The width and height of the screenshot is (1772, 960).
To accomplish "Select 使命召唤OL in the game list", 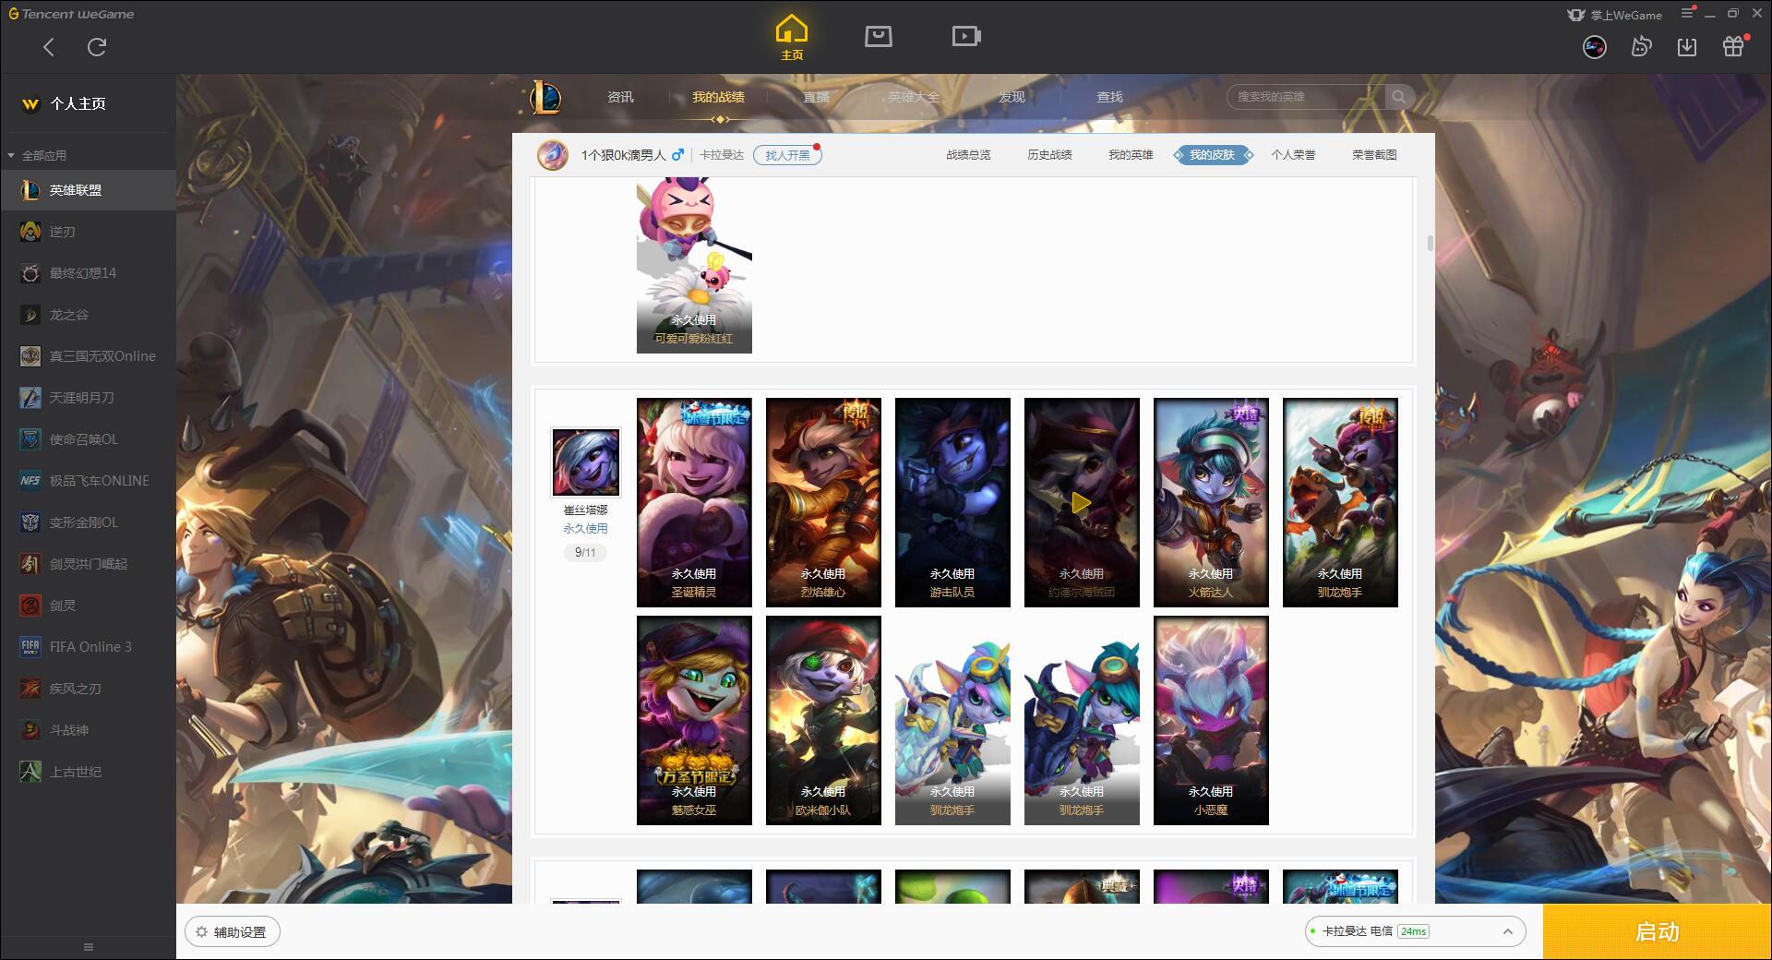I will pos(88,439).
